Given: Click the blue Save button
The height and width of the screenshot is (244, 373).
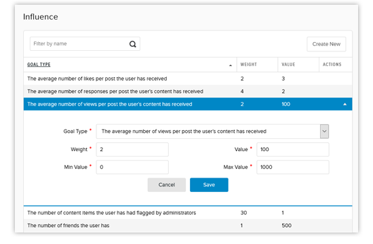Looking at the screenshot, I should click(209, 185).
